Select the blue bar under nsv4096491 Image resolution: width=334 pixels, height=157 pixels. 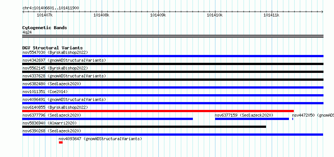point(173,103)
